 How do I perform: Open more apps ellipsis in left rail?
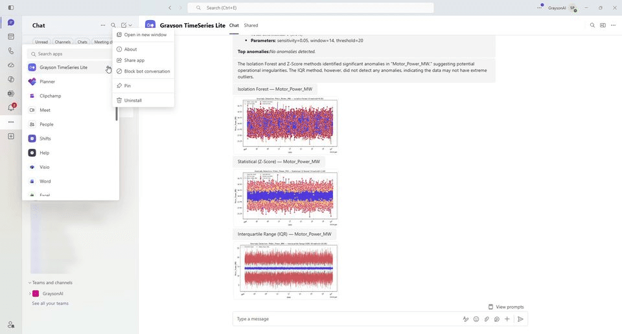pyautogui.click(x=11, y=122)
